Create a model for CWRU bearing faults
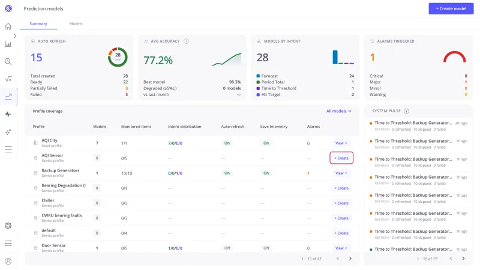Viewport: 480px width, 270px height. click(341, 218)
